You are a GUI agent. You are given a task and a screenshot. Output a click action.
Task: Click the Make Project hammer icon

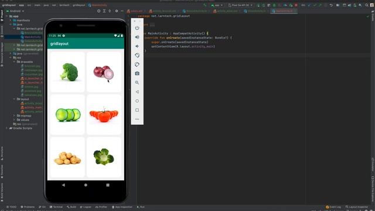click(205, 5)
